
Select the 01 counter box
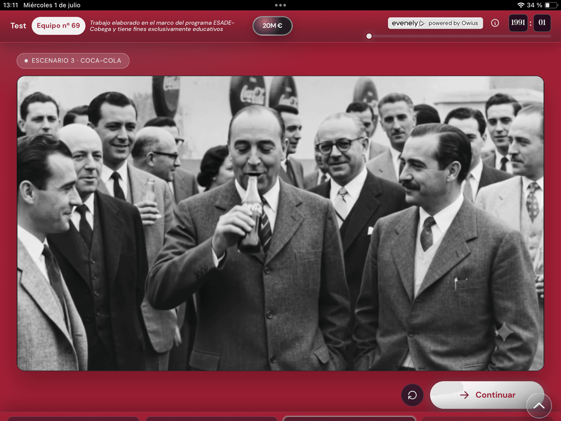coord(542,23)
